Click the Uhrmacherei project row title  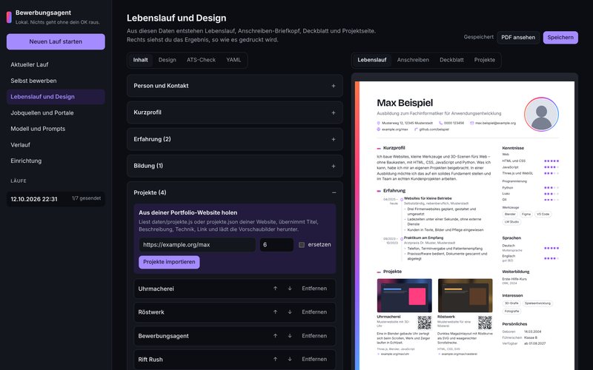tap(156, 289)
